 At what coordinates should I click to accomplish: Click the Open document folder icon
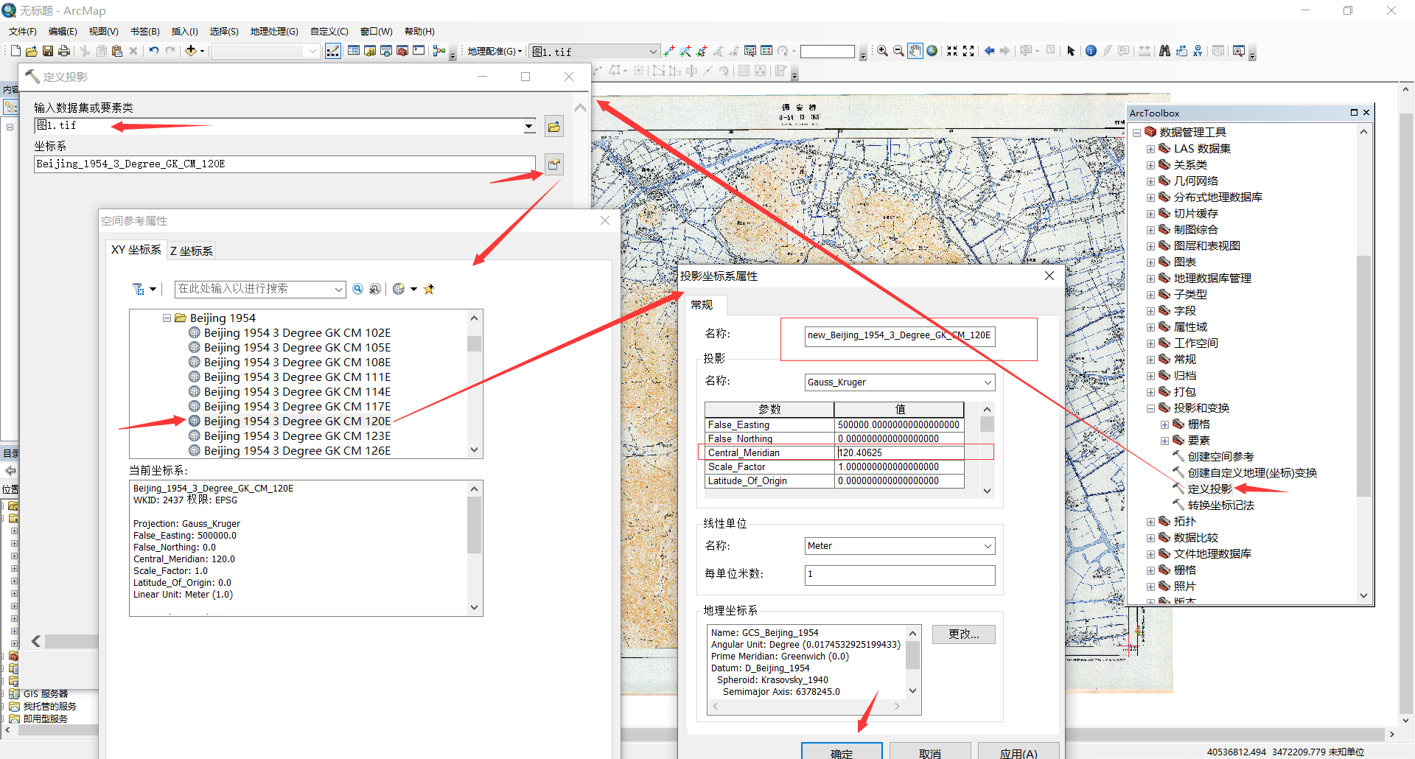click(32, 51)
